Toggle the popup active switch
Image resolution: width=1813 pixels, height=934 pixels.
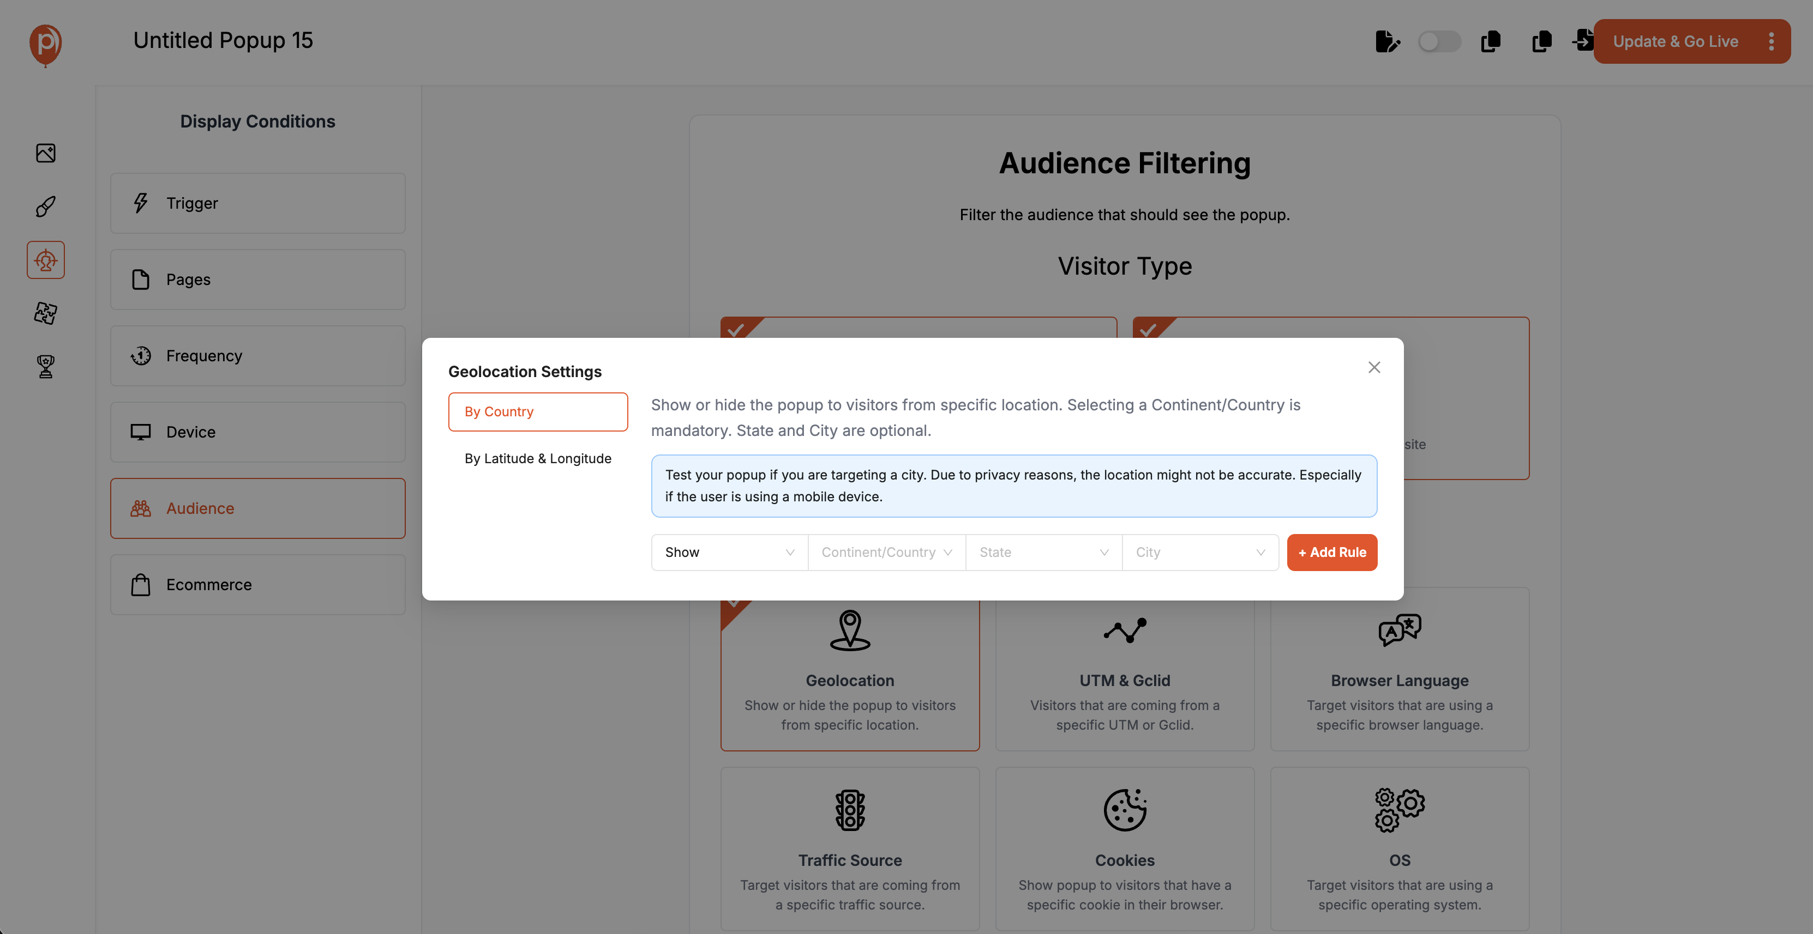(1439, 41)
